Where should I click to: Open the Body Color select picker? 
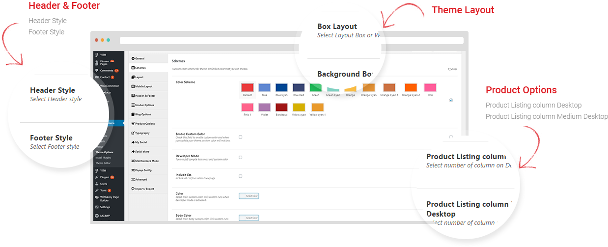(249, 218)
